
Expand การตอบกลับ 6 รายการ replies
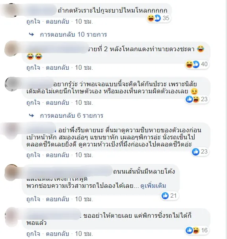point(72,116)
